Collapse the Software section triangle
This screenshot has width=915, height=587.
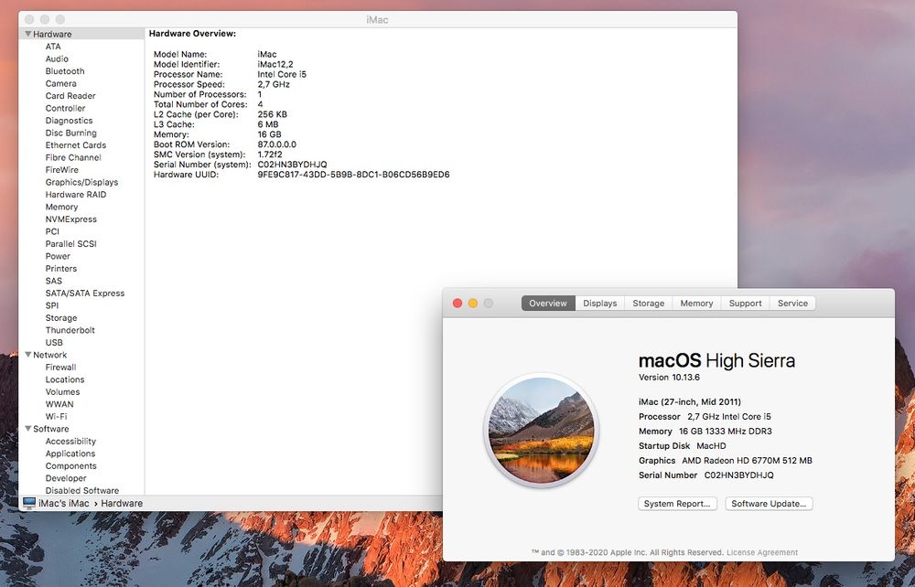27,429
